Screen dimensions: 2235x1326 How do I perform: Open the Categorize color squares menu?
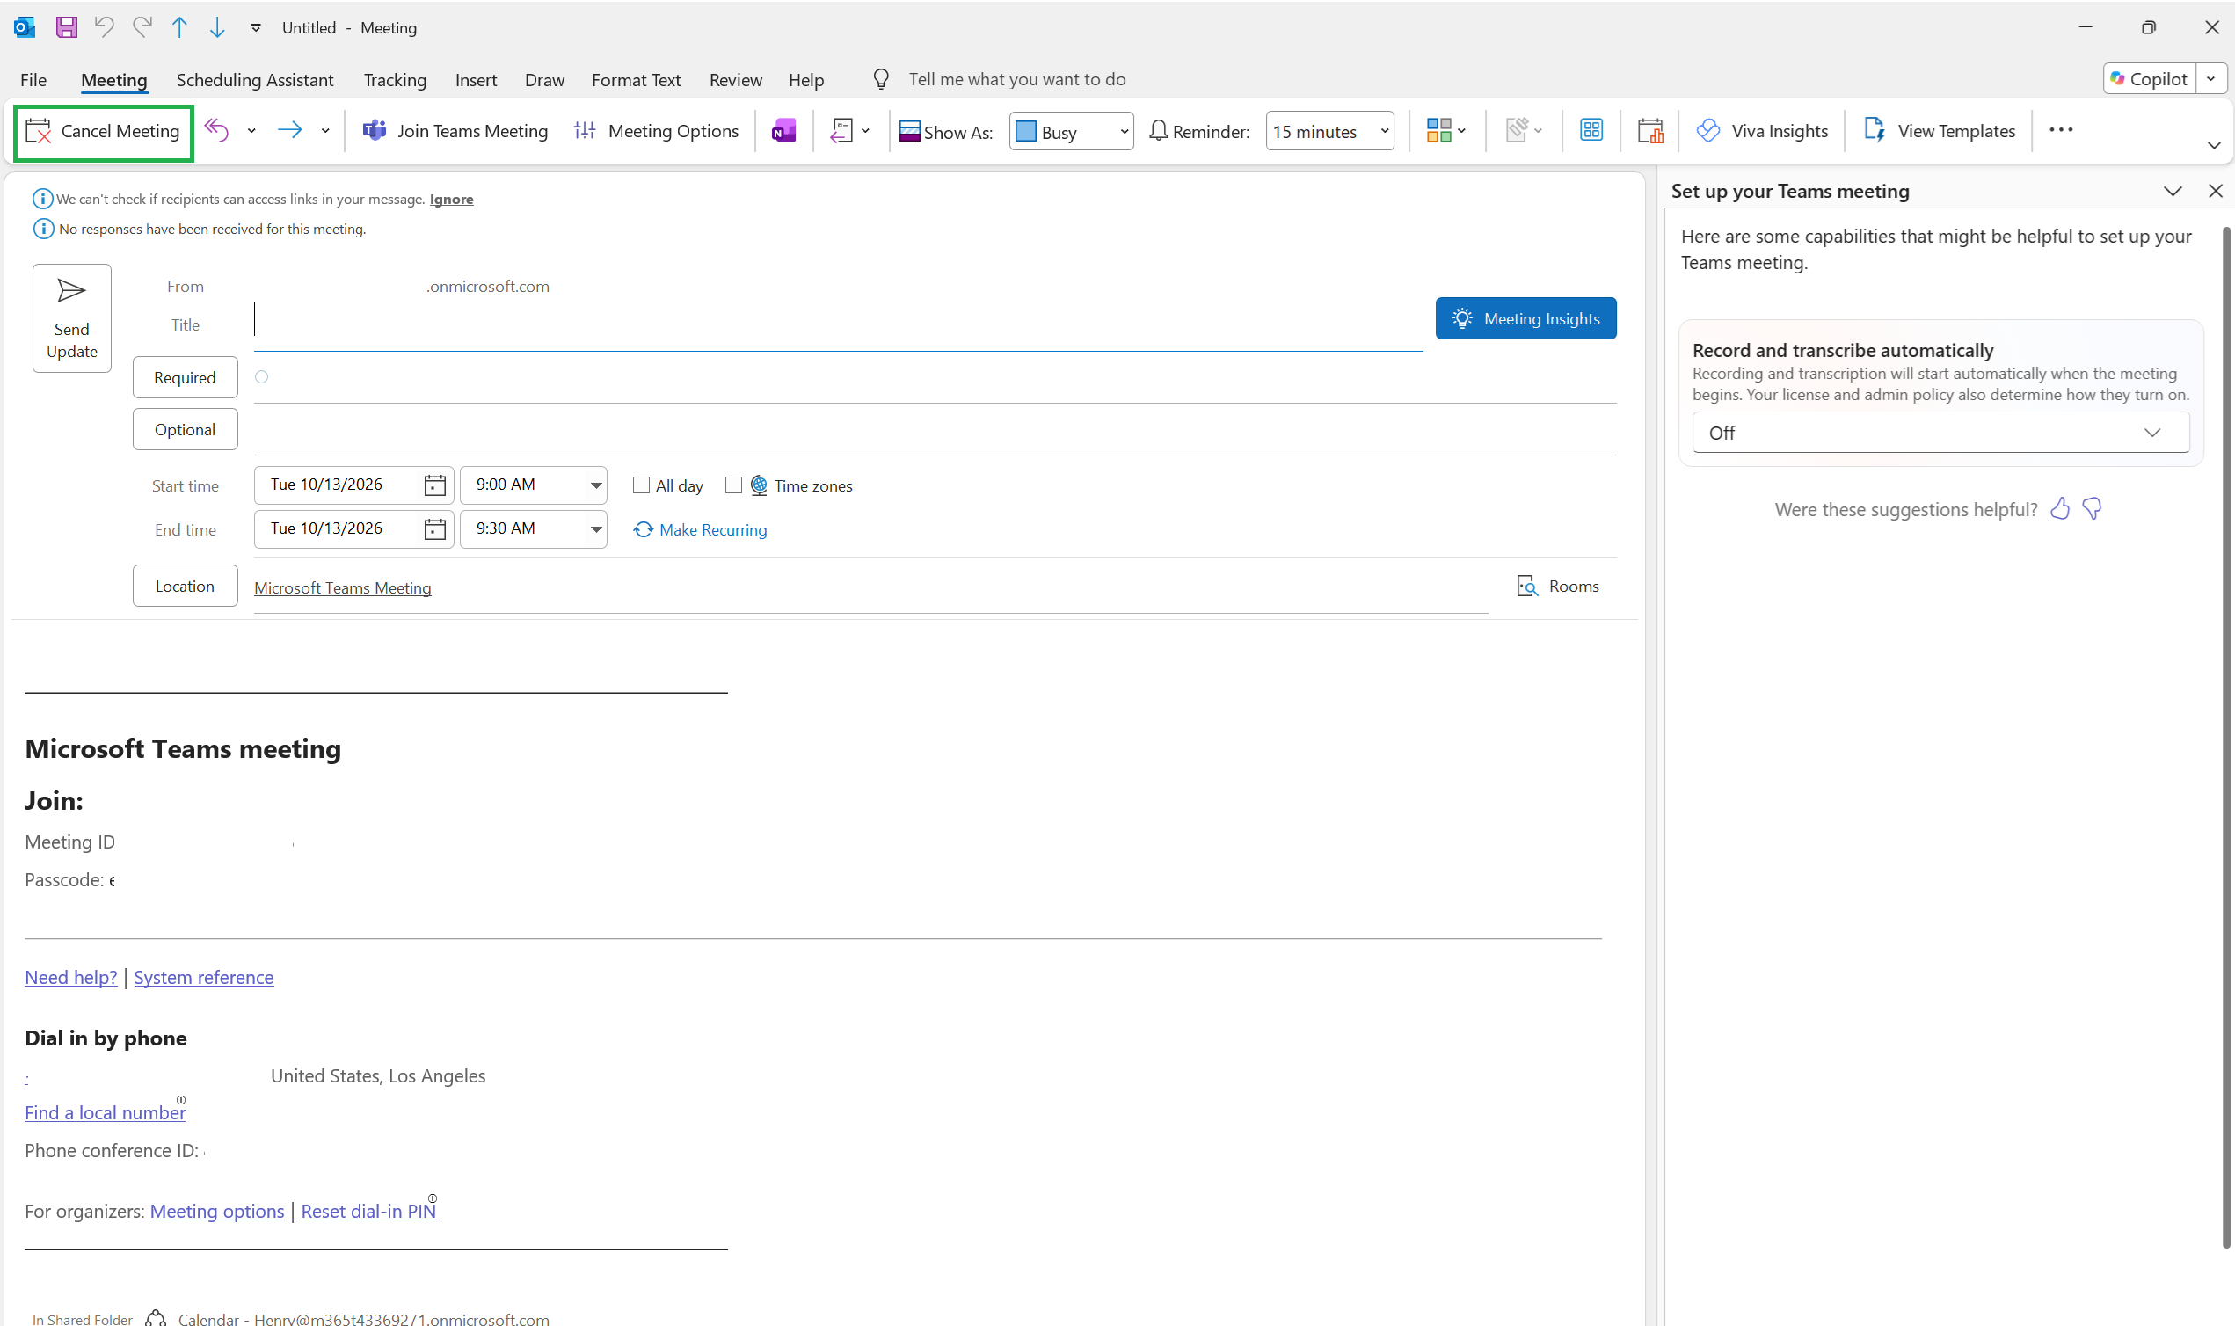coord(1445,130)
